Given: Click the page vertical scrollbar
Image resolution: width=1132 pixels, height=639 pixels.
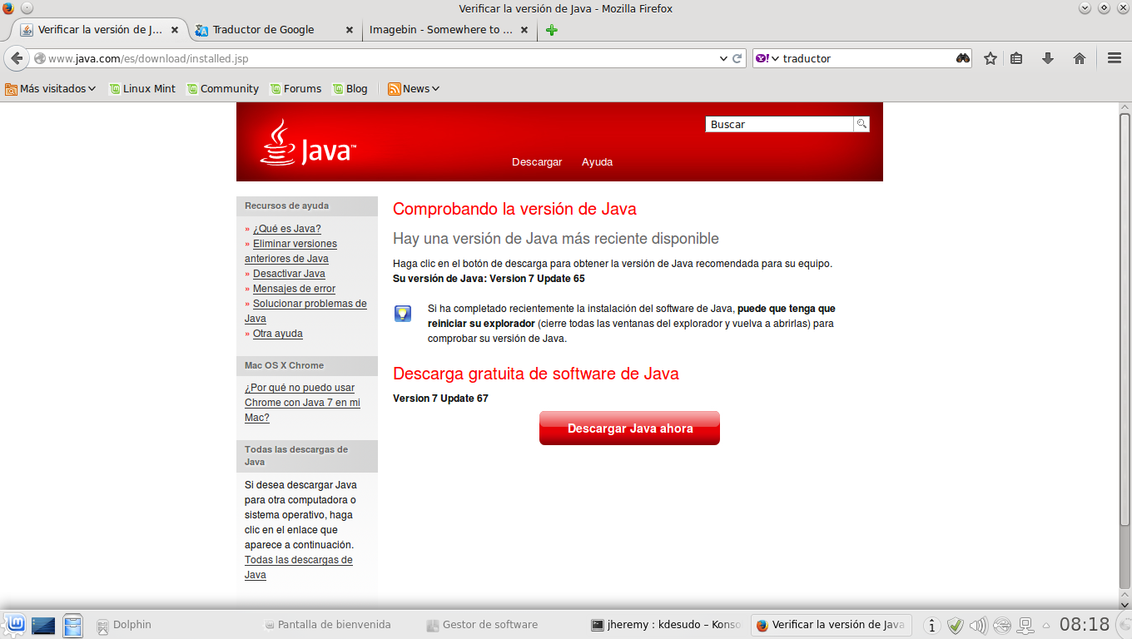Looking at the screenshot, I should [1125, 319].
